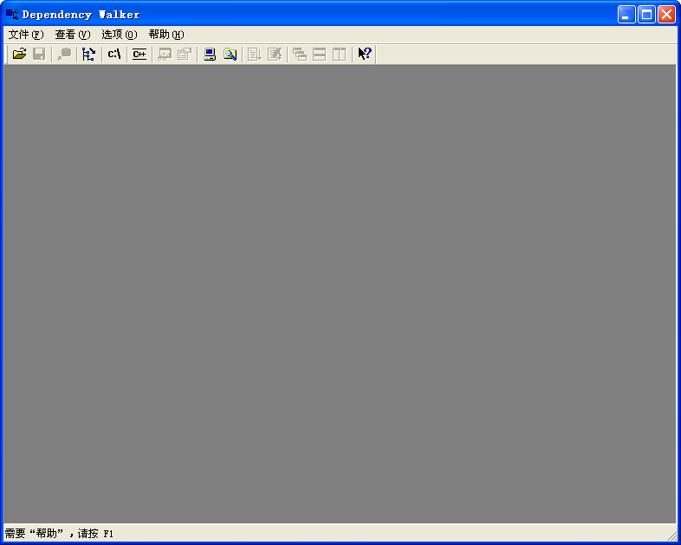This screenshot has height=545, width=681.
Task: Expand the 帮助(H) menu
Action: 165,35
